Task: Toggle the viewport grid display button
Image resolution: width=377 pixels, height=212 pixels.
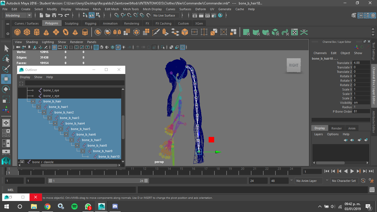Action: coord(54,47)
